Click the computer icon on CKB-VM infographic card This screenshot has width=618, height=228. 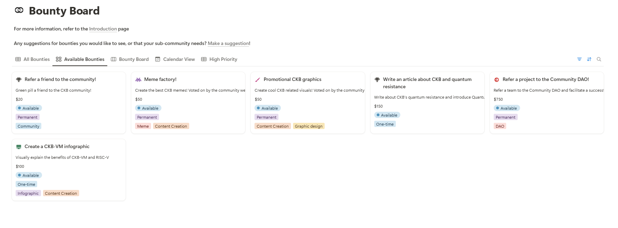click(19, 147)
